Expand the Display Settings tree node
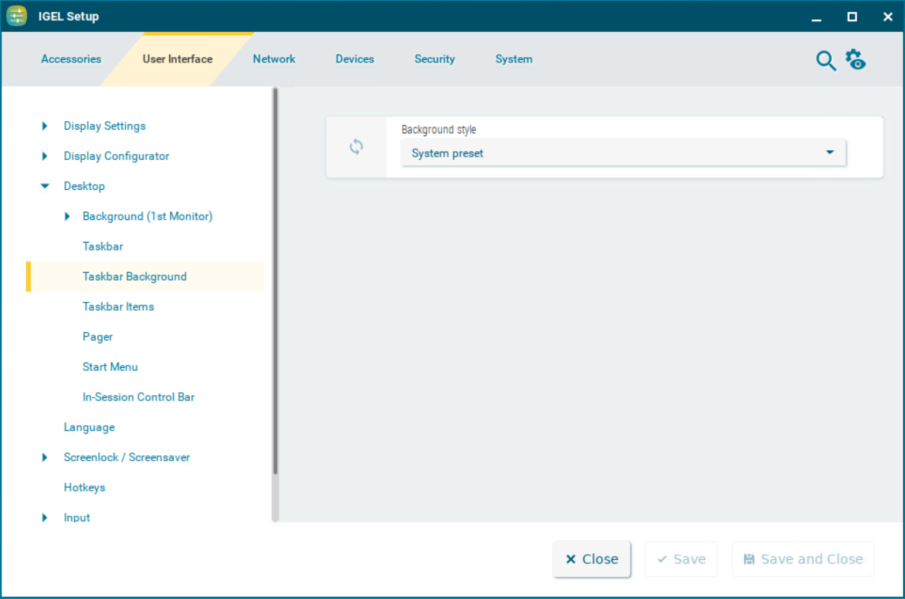 [45, 126]
